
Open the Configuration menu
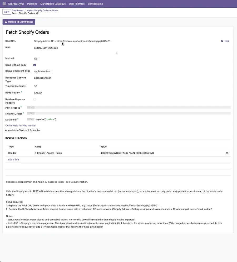(95, 4)
